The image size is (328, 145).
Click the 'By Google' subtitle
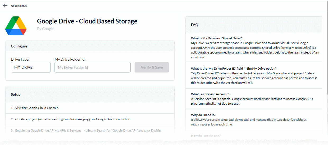pyautogui.click(x=45, y=29)
